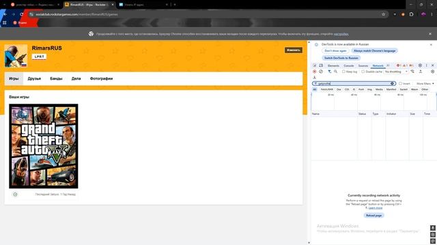Filter requests by Media type
Viewport: 437px width, 245px height.
click(379, 89)
